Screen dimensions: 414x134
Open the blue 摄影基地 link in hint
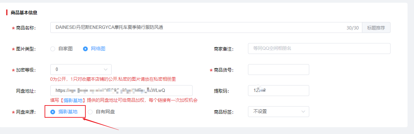[73, 100]
